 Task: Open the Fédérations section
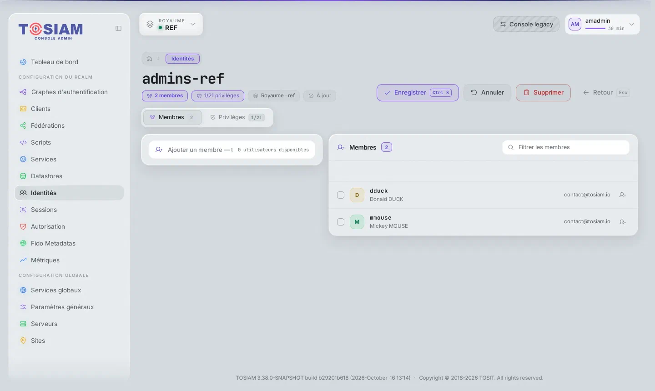pyautogui.click(x=69, y=125)
